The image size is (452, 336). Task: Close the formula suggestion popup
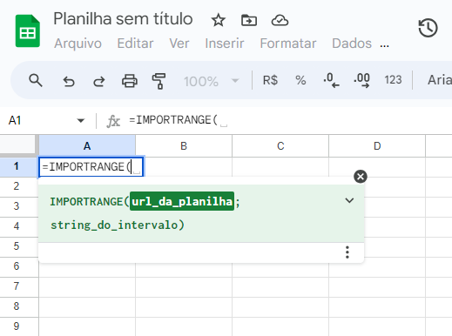click(361, 177)
